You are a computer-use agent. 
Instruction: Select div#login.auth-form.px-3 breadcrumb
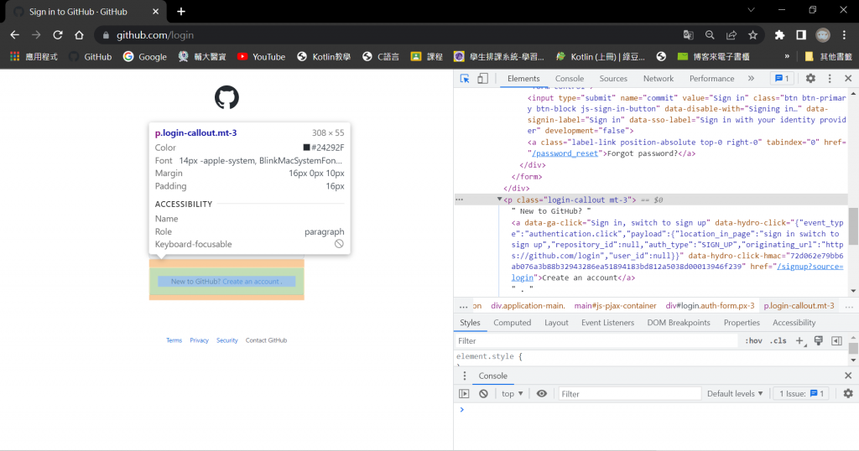[710, 305]
